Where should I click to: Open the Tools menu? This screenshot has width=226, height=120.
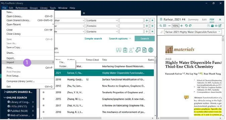coord(53,8)
